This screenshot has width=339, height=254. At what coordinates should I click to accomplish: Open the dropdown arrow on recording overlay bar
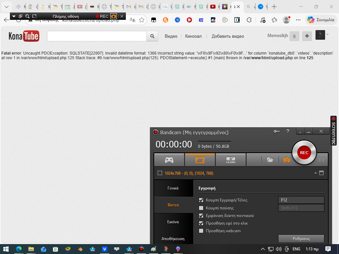tap(14, 16)
